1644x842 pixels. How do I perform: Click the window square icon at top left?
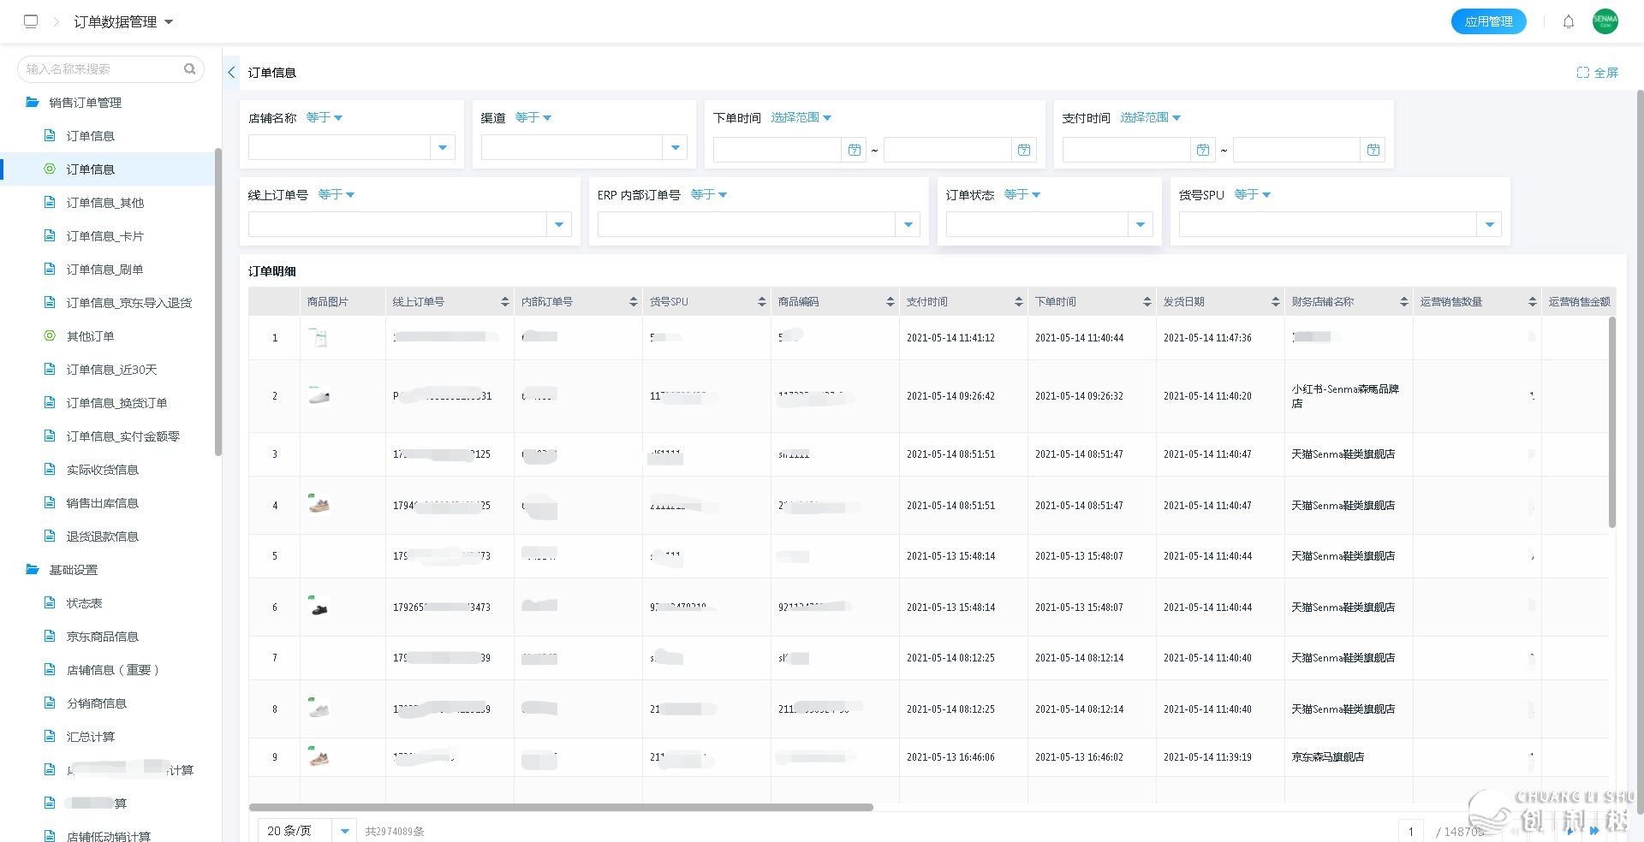point(31,21)
